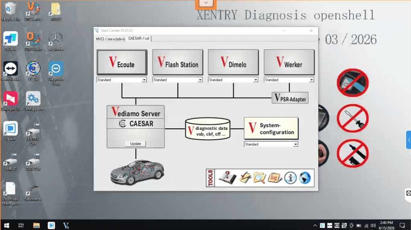Viewport: 411px width, 230px height.
Task: Open the help manual book icon
Action: pyautogui.click(x=227, y=177)
